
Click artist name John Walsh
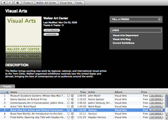coord(94,96)
